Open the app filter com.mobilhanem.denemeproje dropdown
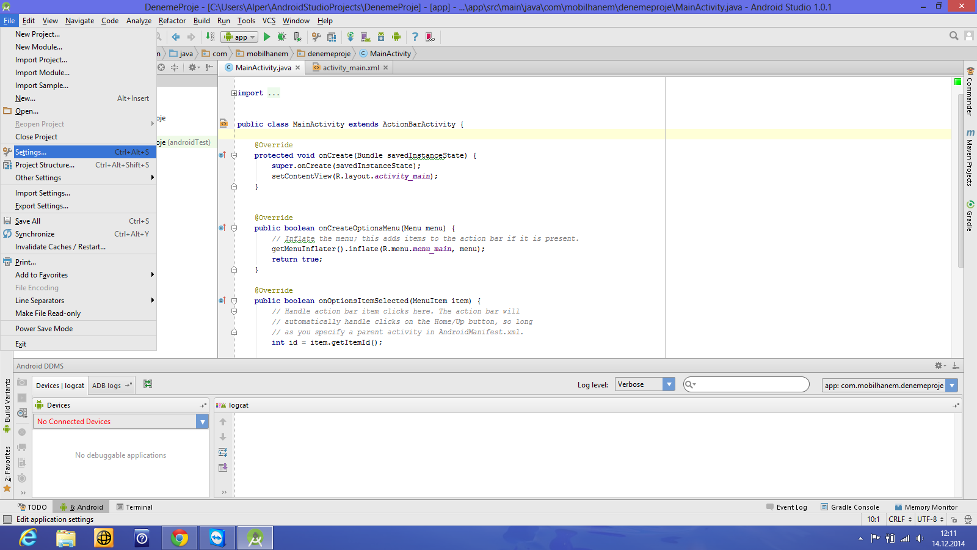This screenshot has height=550, width=977. click(x=890, y=386)
